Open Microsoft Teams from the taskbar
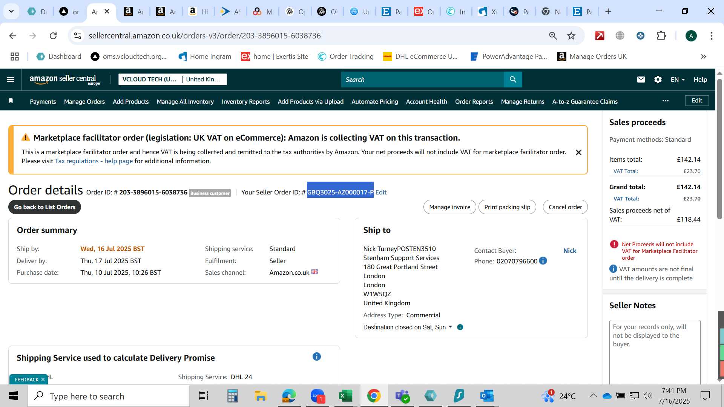 pyautogui.click(x=402, y=396)
